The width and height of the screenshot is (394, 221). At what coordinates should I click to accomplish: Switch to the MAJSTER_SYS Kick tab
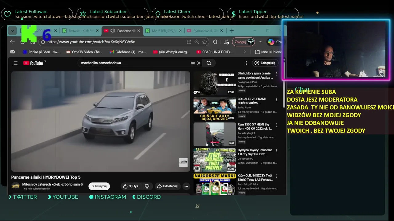(163, 31)
